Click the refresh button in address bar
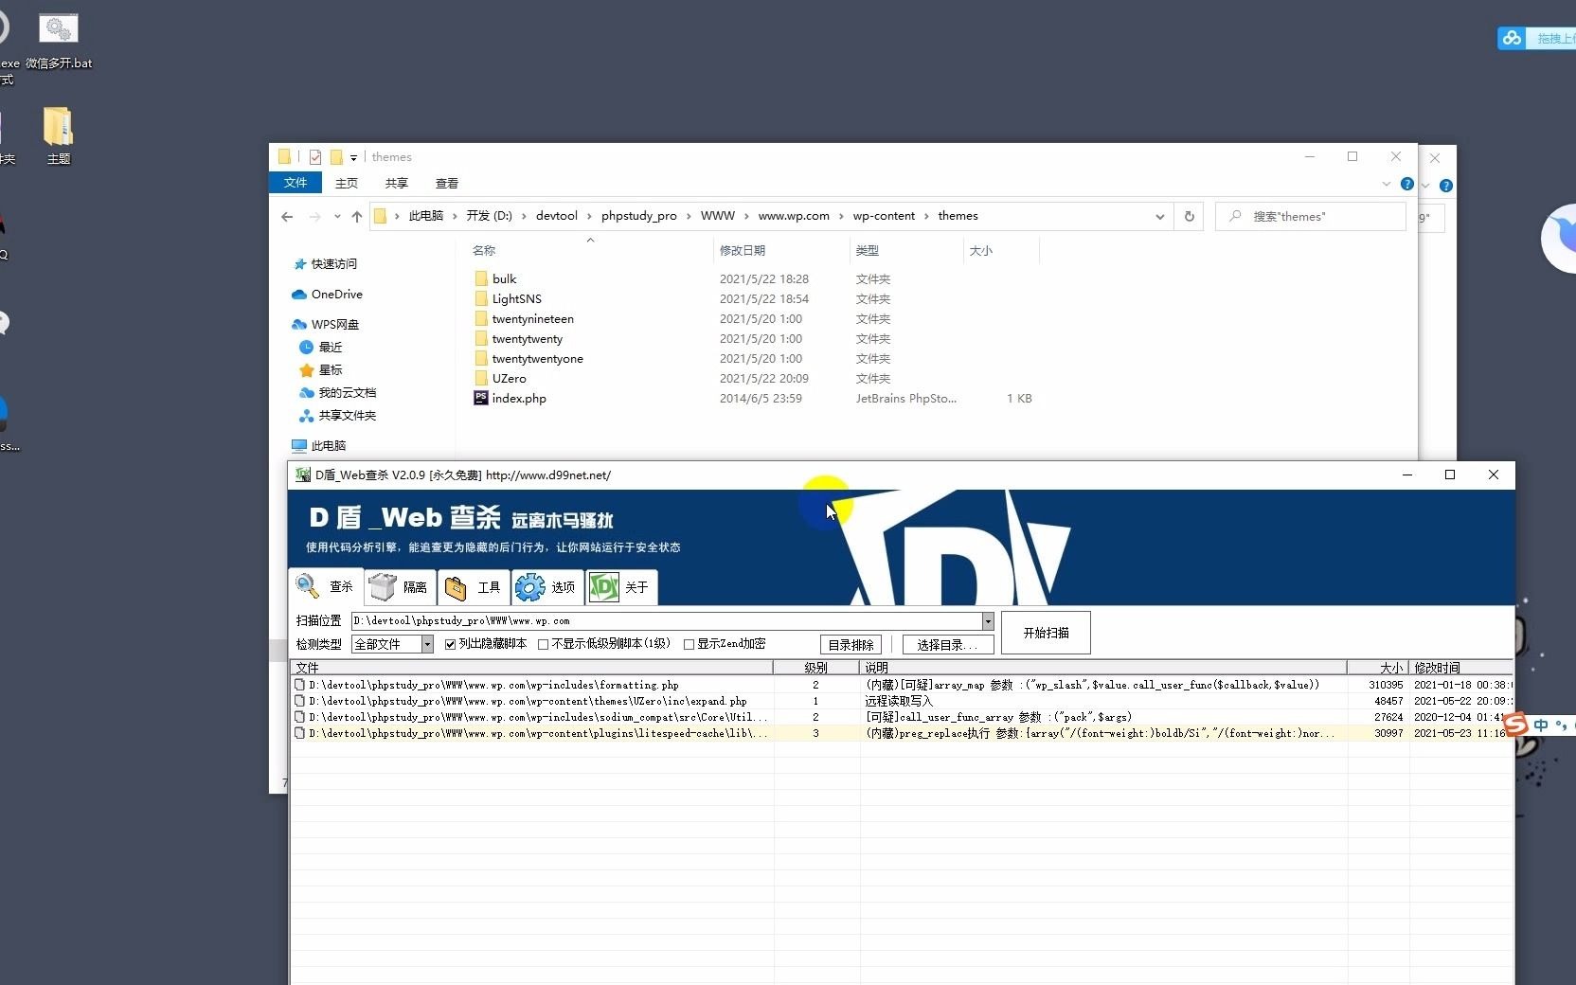This screenshot has height=985, width=1576. 1190,216
